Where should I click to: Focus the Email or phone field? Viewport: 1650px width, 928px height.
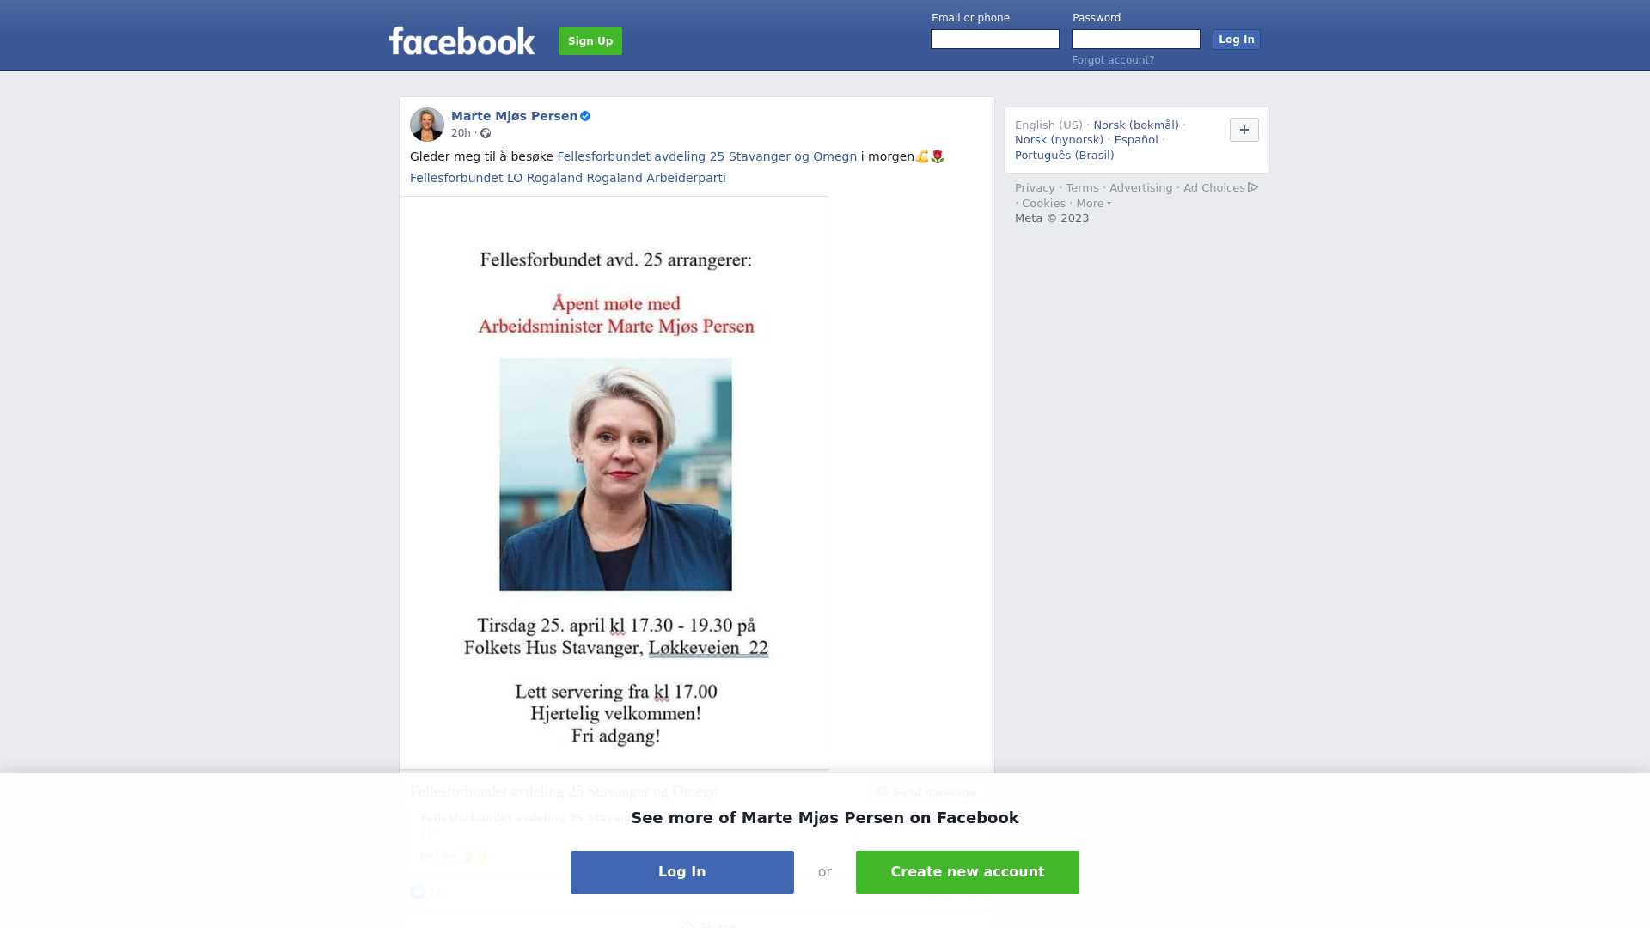point(995,40)
